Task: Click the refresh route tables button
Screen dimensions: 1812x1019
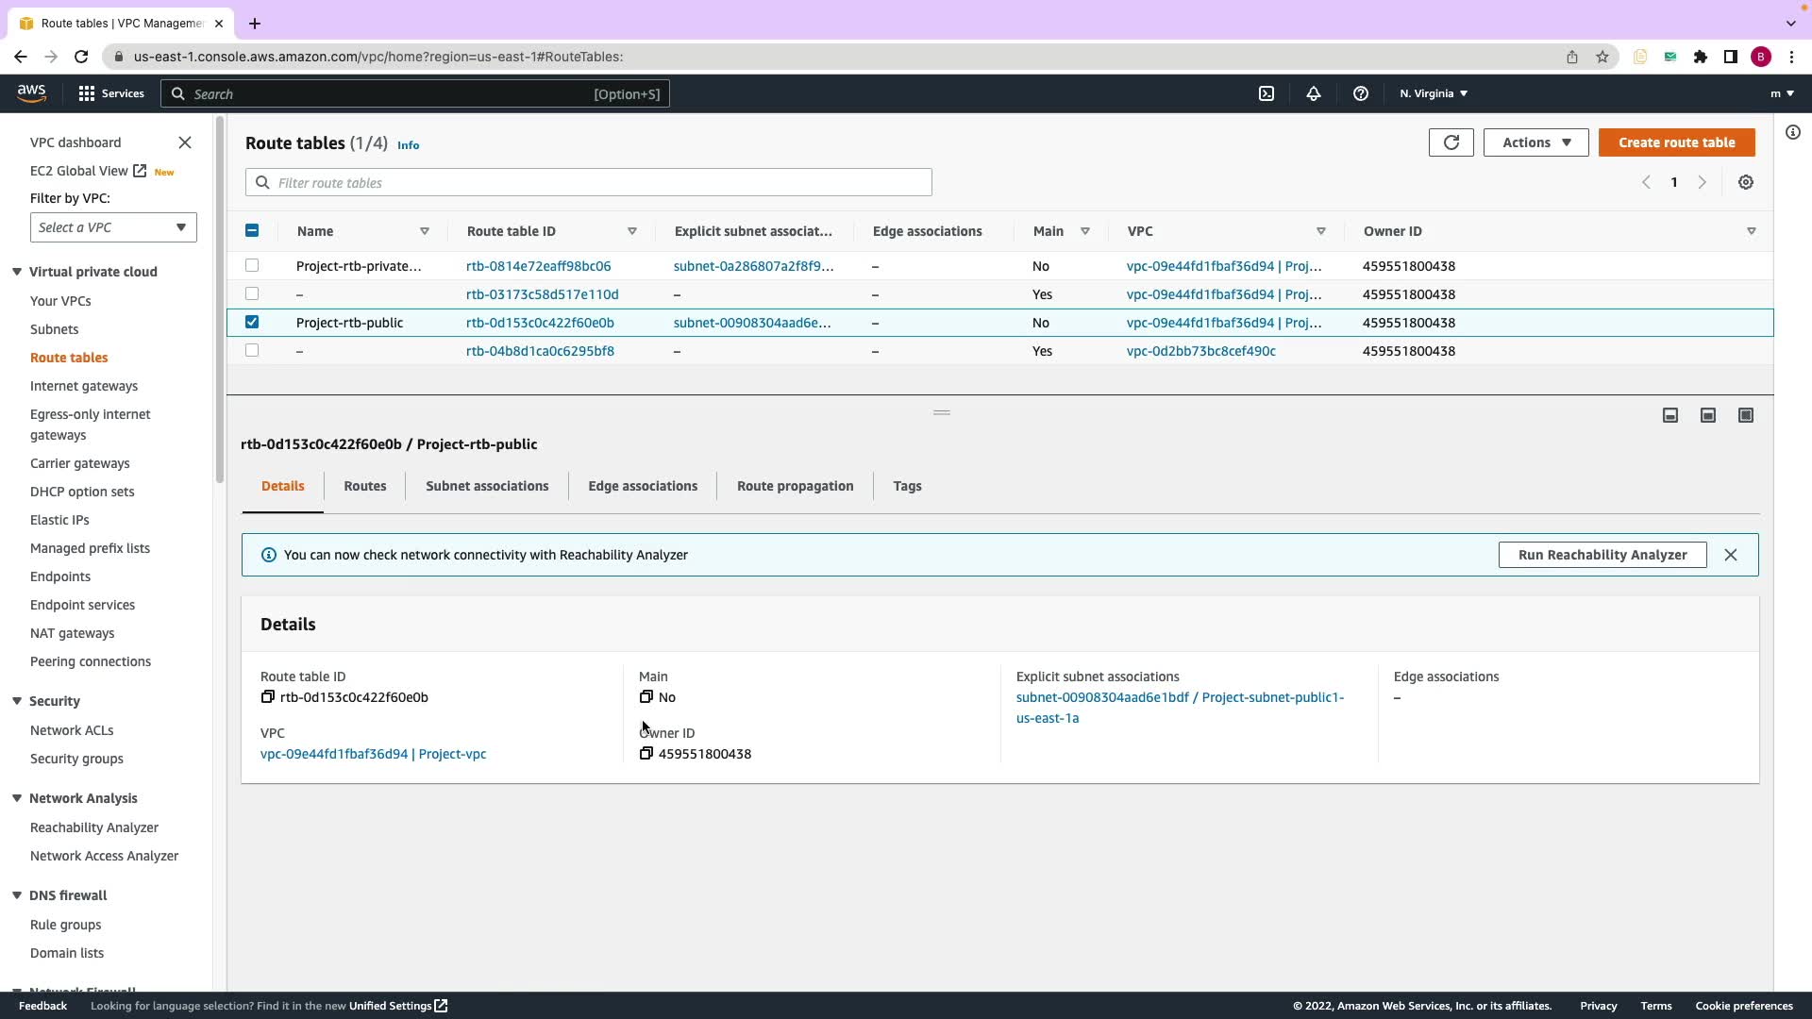Action: 1451,142
